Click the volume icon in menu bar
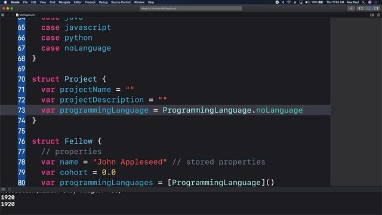The width and height of the screenshot is (382, 215). [x=307, y=2]
